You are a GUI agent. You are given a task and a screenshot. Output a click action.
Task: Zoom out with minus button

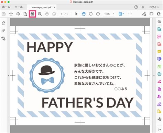pos(91,14)
